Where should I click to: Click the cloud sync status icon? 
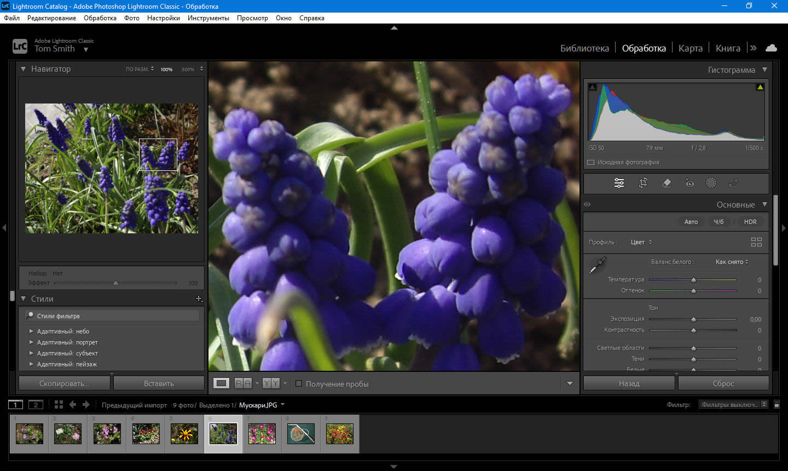(x=771, y=48)
